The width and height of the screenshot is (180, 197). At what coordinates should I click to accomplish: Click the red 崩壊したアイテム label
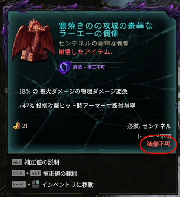85,52
